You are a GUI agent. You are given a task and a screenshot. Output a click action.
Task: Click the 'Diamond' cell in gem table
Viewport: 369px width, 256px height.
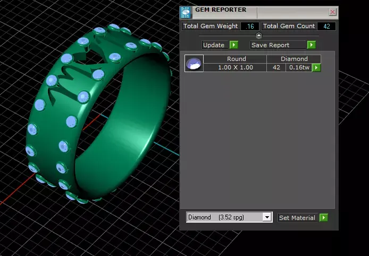click(x=294, y=59)
